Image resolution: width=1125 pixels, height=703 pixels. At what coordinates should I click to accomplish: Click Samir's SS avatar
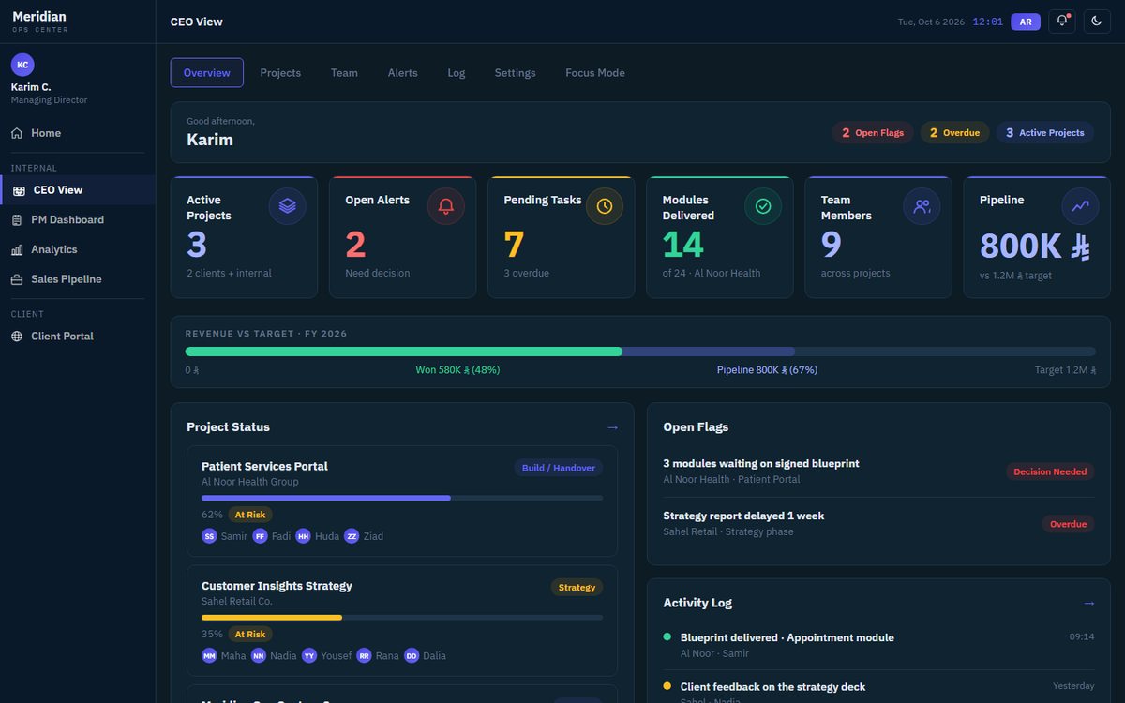pyautogui.click(x=209, y=536)
